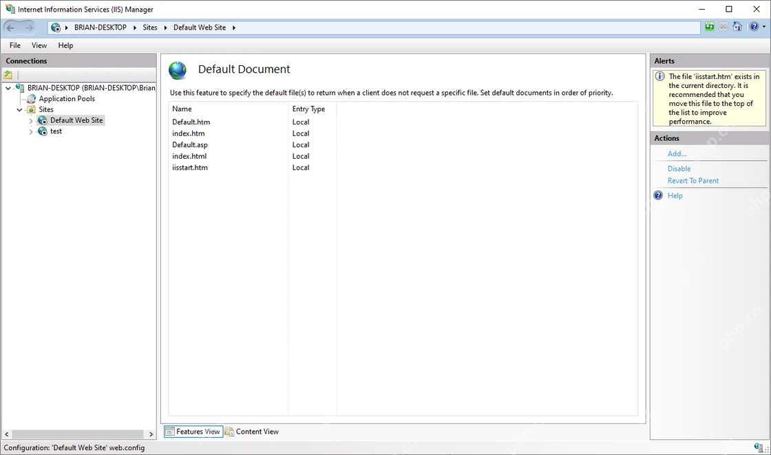Click the IIS Manager title bar icon
The image size is (771, 455).
tap(10, 9)
